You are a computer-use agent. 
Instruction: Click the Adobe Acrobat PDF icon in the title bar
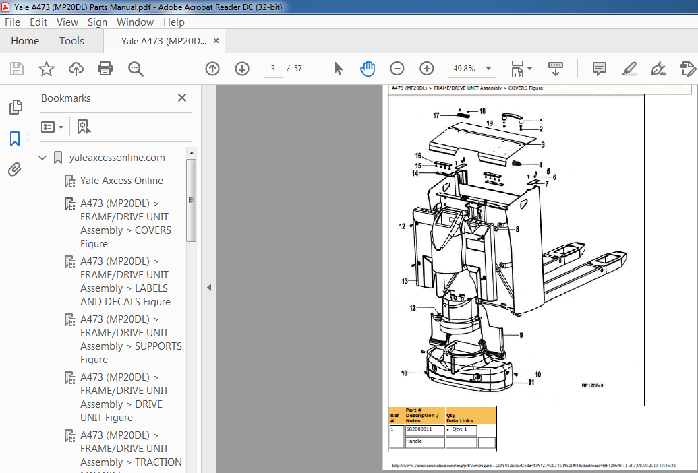[x=5, y=7]
